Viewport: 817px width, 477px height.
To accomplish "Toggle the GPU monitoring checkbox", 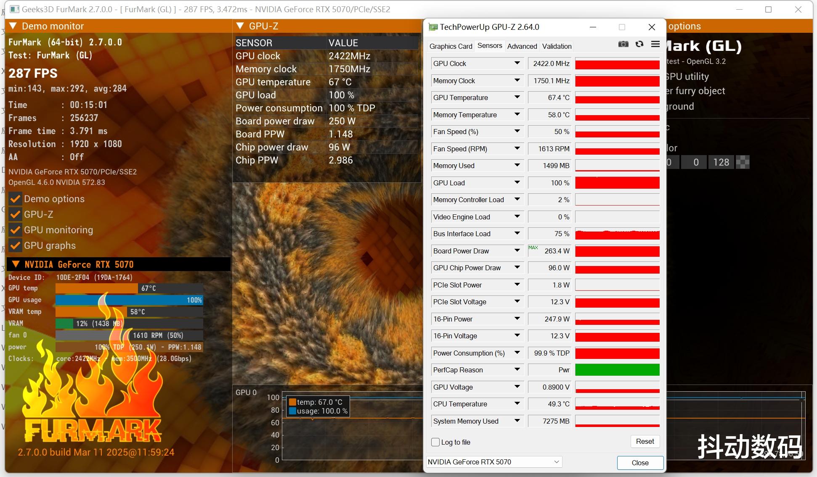I will (x=16, y=230).
